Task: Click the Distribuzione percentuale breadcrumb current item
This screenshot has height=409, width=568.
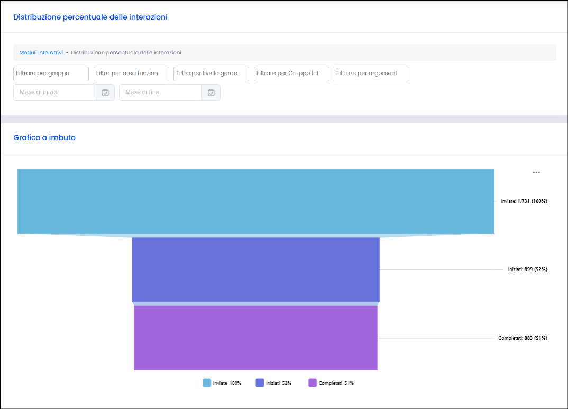Action: pos(126,52)
